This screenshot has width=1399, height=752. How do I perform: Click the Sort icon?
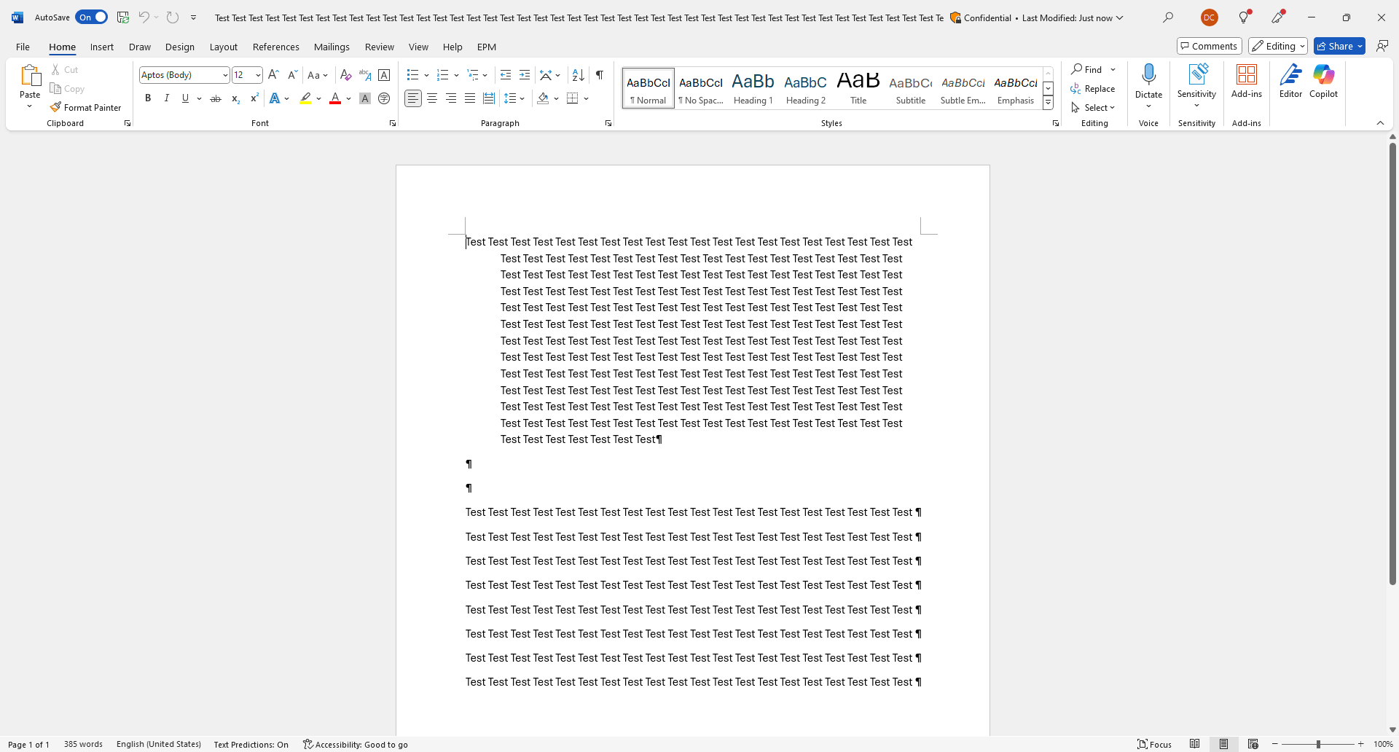coord(579,75)
